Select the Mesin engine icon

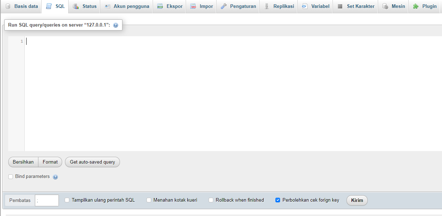(385, 6)
